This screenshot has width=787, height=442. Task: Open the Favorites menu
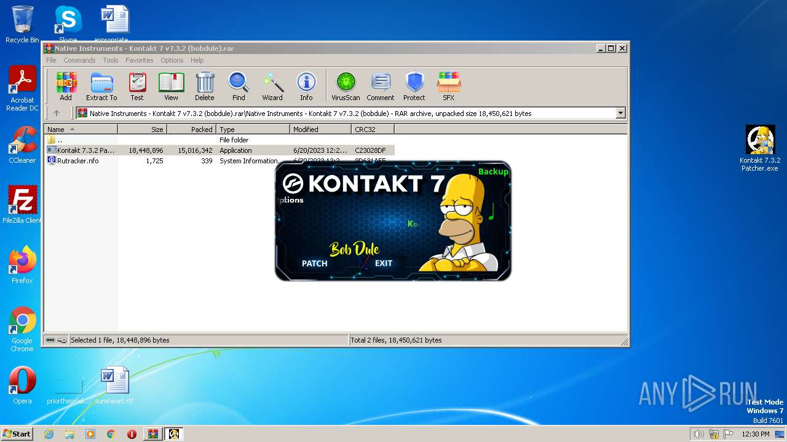pos(140,60)
